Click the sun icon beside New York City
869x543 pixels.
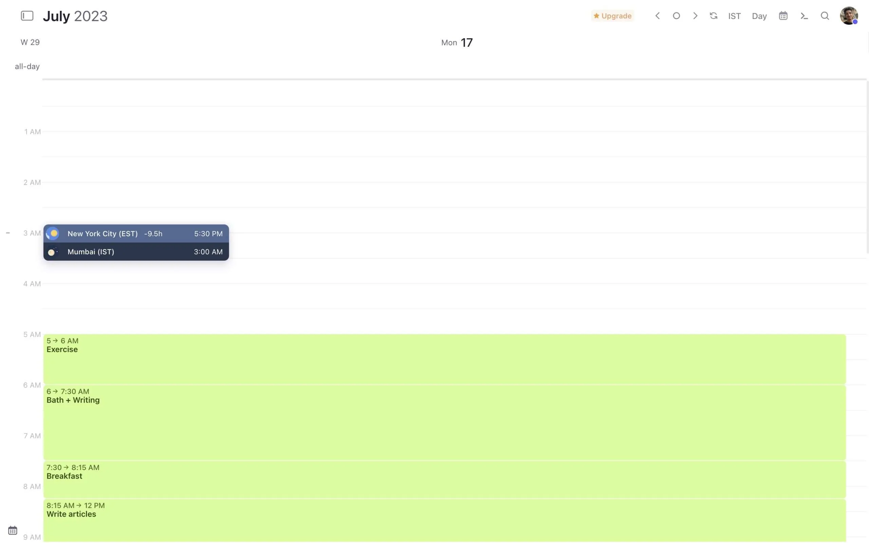pos(53,233)
